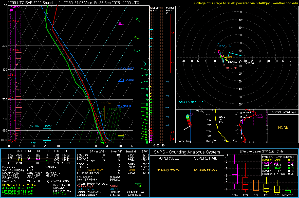Click the 5.8 C/km lapse rate bracket
Viewport: 299px width, 198px height.
[104, 113]
